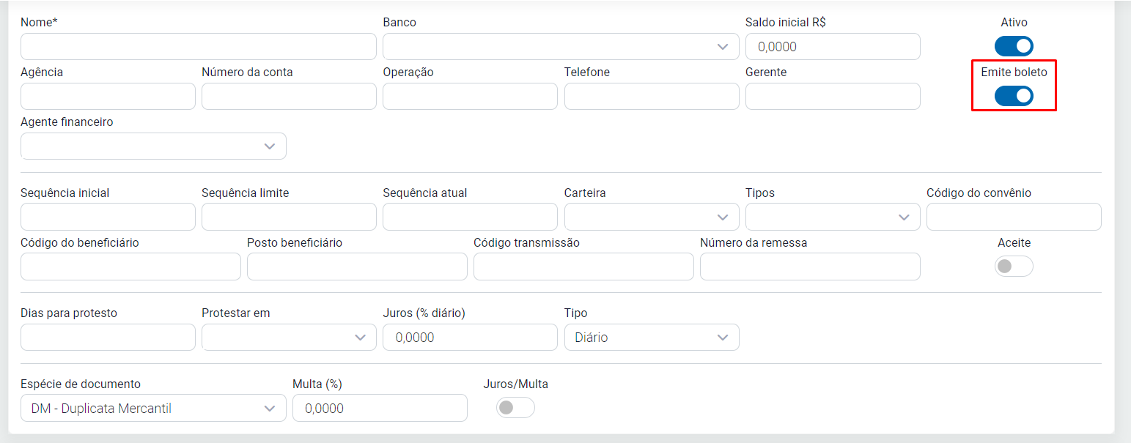Toggle the Ativo switch

click(1014, 46)
